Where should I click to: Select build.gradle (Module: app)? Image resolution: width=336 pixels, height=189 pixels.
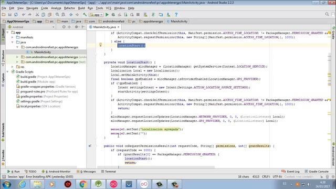(x=38, y=82)
